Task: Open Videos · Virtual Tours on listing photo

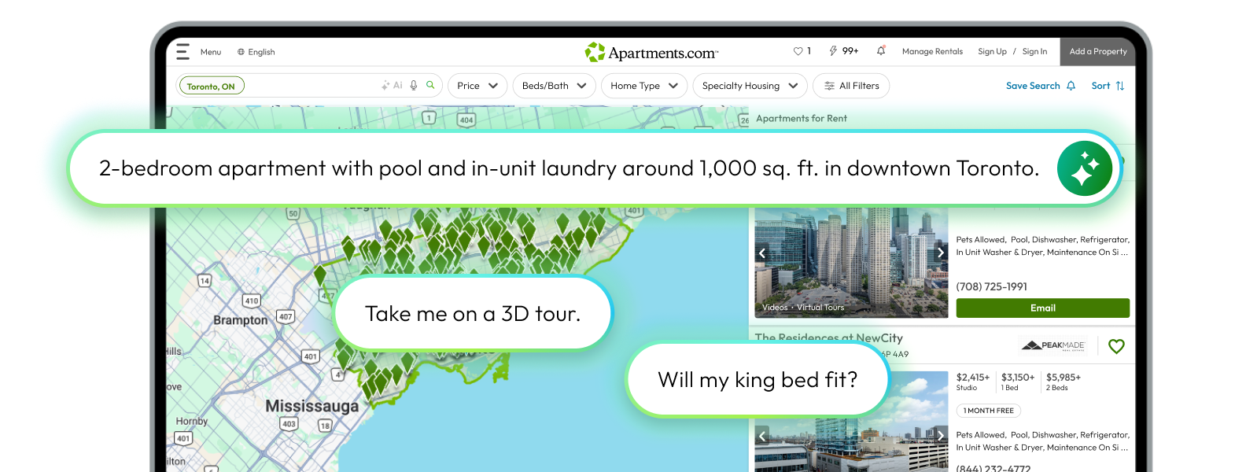Action: 803,308
